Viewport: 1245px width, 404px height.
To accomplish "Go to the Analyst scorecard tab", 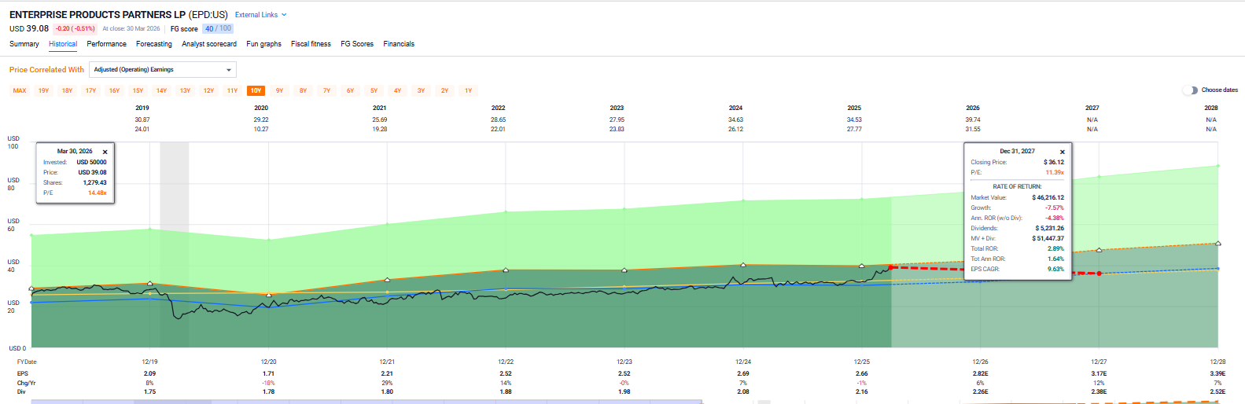I will (x=209, y=44).
